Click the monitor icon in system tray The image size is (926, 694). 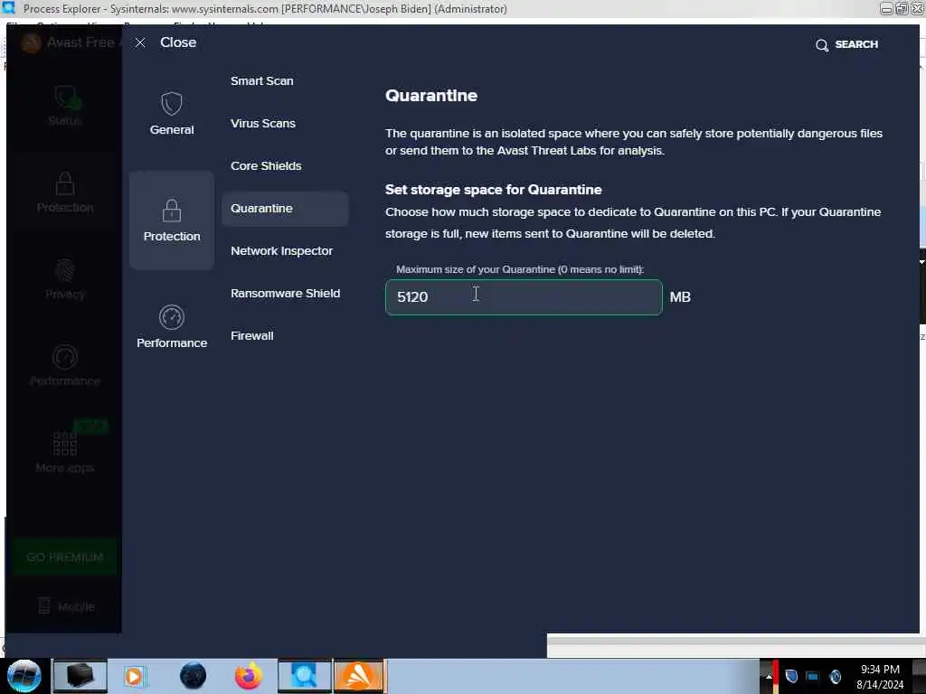coord(813,676)
